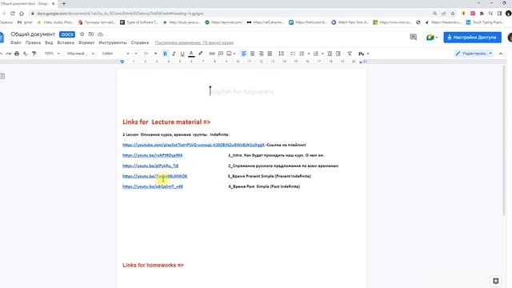512x288 pixels.
Task: Star the document Общий документ
Action: coord(82,34)
